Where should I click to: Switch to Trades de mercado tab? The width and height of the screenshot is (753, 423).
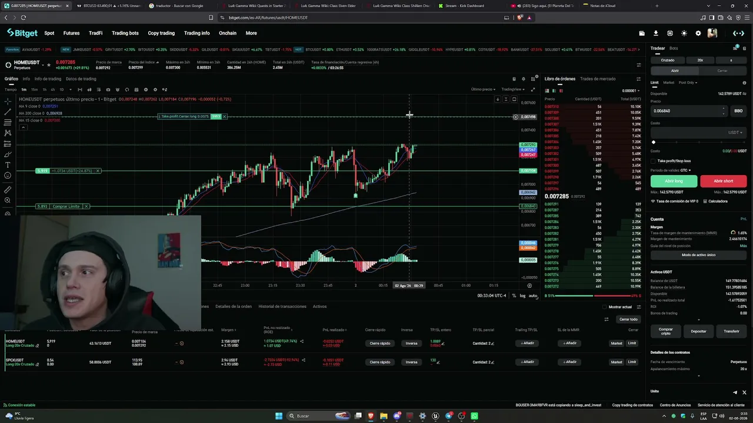click(x=598, y=79)
